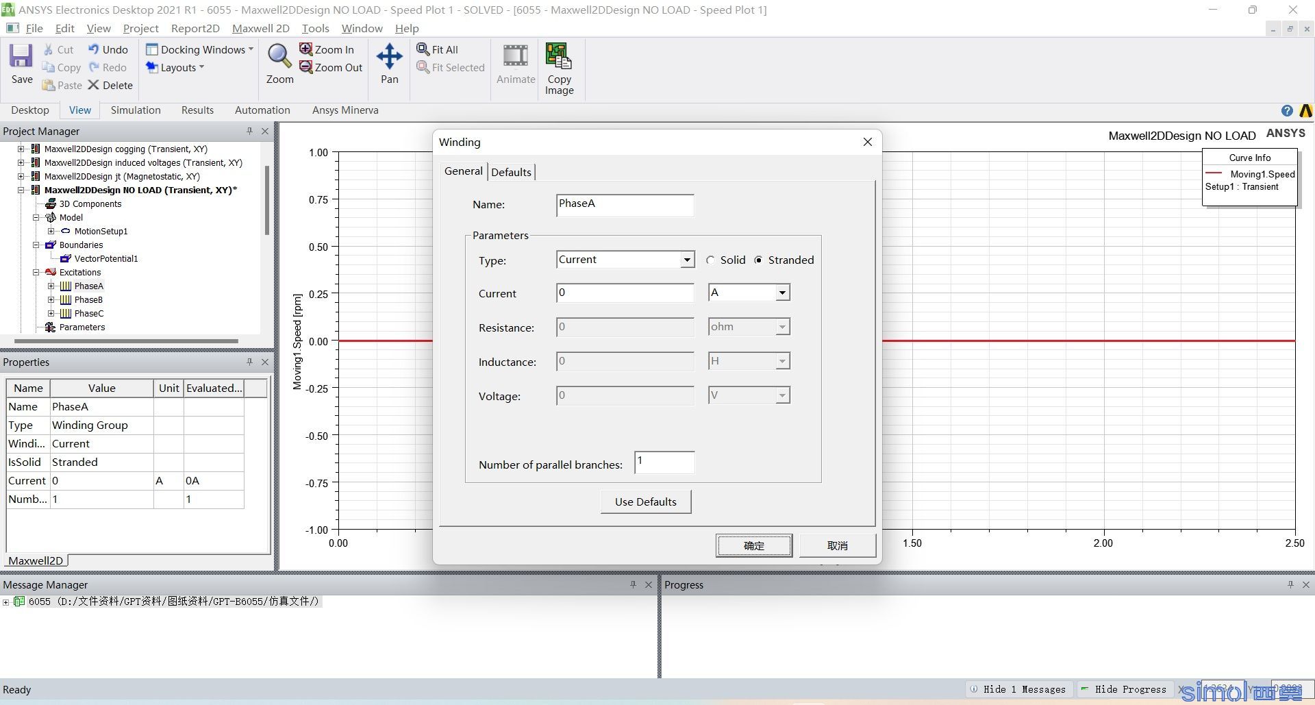
Task: Open the Desktop ribbon tab
Action: 30,110
